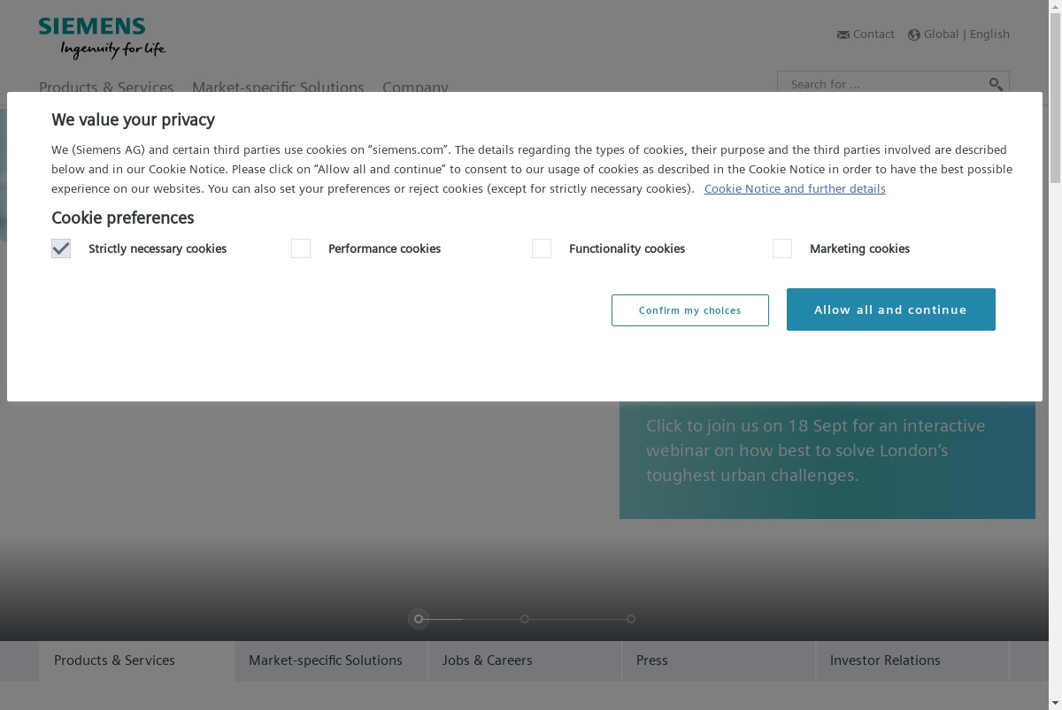Tick the Performance cookies checkbox
This screenshot has height=710, width=1062.
(x=301, y=248)
